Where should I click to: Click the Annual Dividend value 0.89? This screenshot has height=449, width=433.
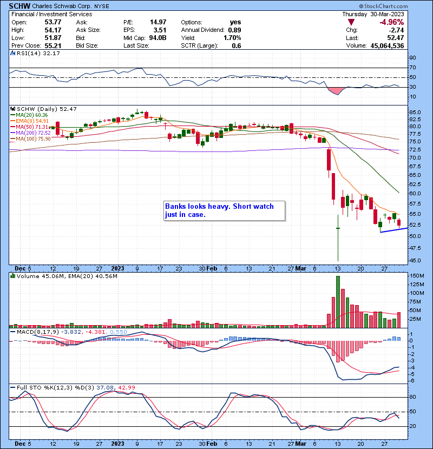234,30
